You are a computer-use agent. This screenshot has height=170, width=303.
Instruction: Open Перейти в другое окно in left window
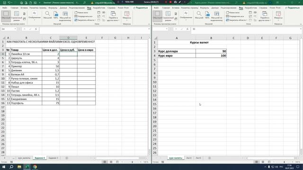113,16
